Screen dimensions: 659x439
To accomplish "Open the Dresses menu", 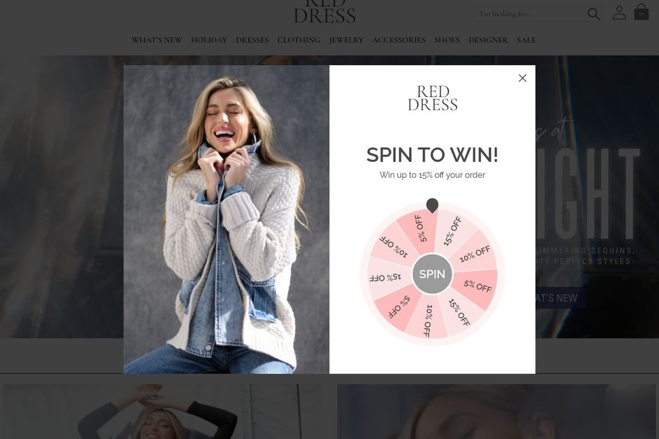I will (252, 40).
